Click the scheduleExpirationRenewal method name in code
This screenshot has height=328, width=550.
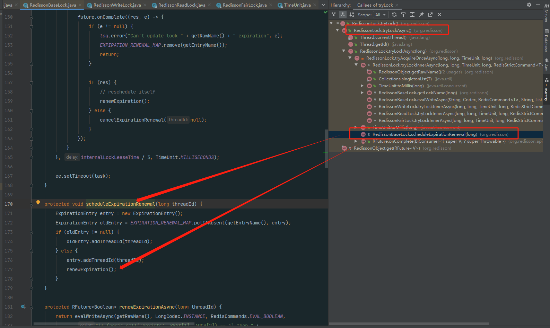[x=121, y=204]
